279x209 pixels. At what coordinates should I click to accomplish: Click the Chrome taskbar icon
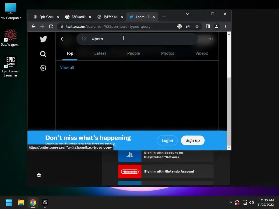point(33,202)
